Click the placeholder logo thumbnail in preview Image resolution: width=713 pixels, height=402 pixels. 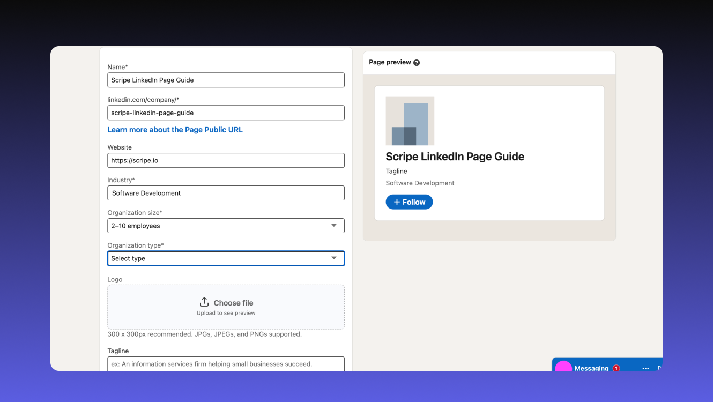[x=410, y=121]
